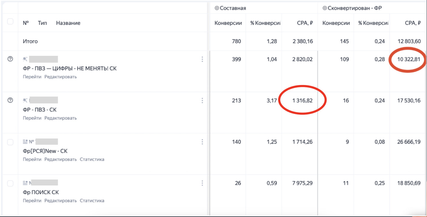Sort by Конверсии under Составная
Screen dimensions: 427x217
228,23
